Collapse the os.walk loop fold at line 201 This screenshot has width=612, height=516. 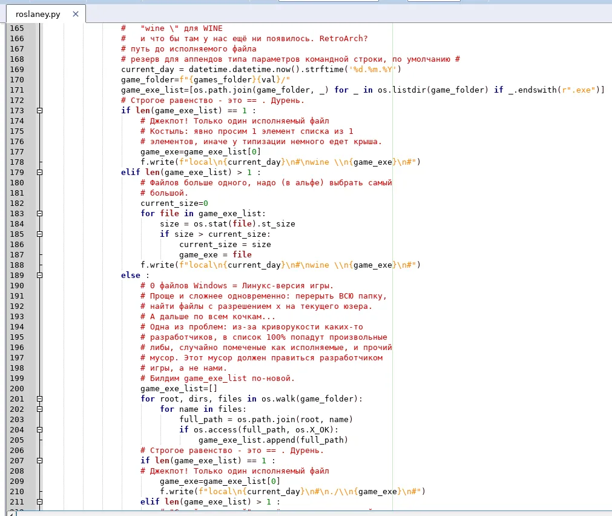coord(39,399)
